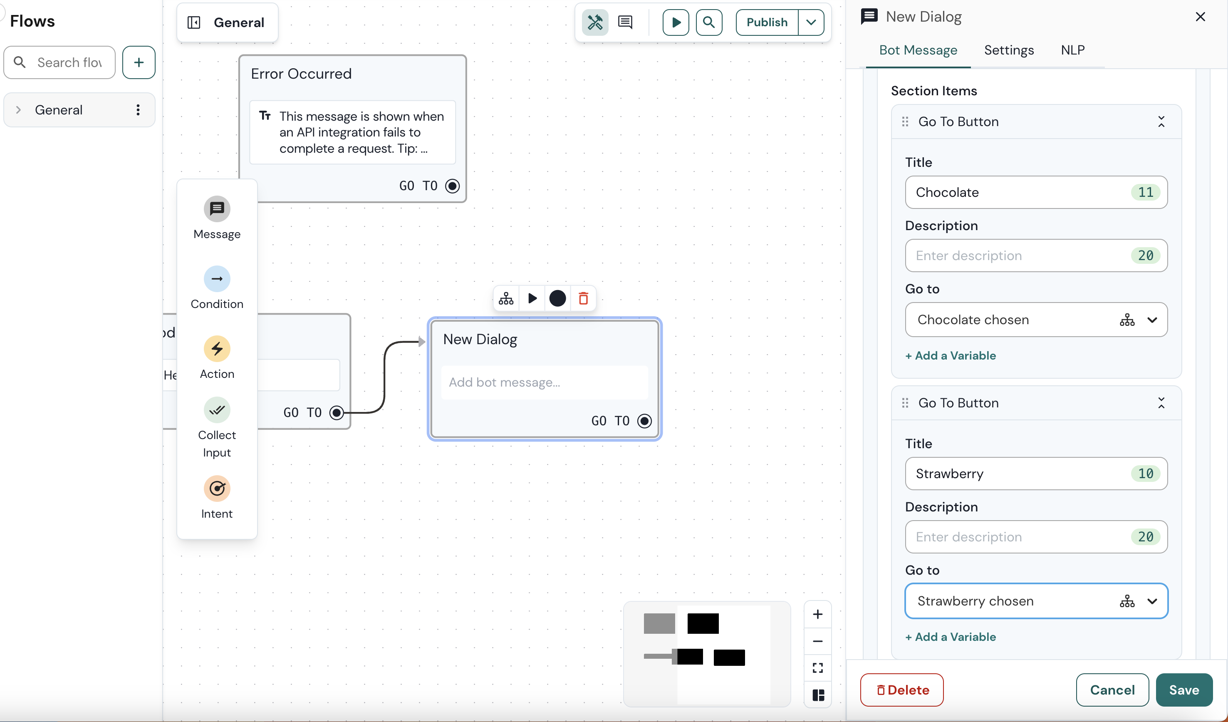
Task: Click the Save button
Action: click(1185, 690)
